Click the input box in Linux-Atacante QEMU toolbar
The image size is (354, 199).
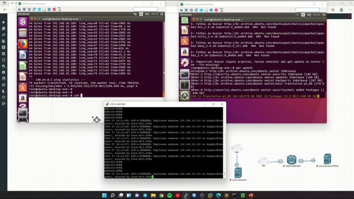[145, 9]
